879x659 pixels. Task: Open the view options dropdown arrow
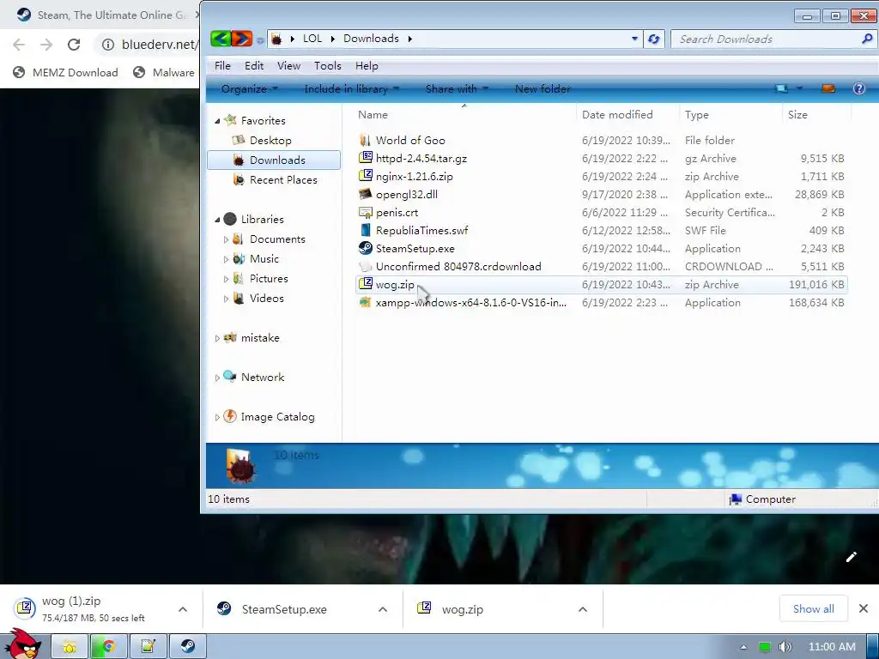(x=799, y=88)
